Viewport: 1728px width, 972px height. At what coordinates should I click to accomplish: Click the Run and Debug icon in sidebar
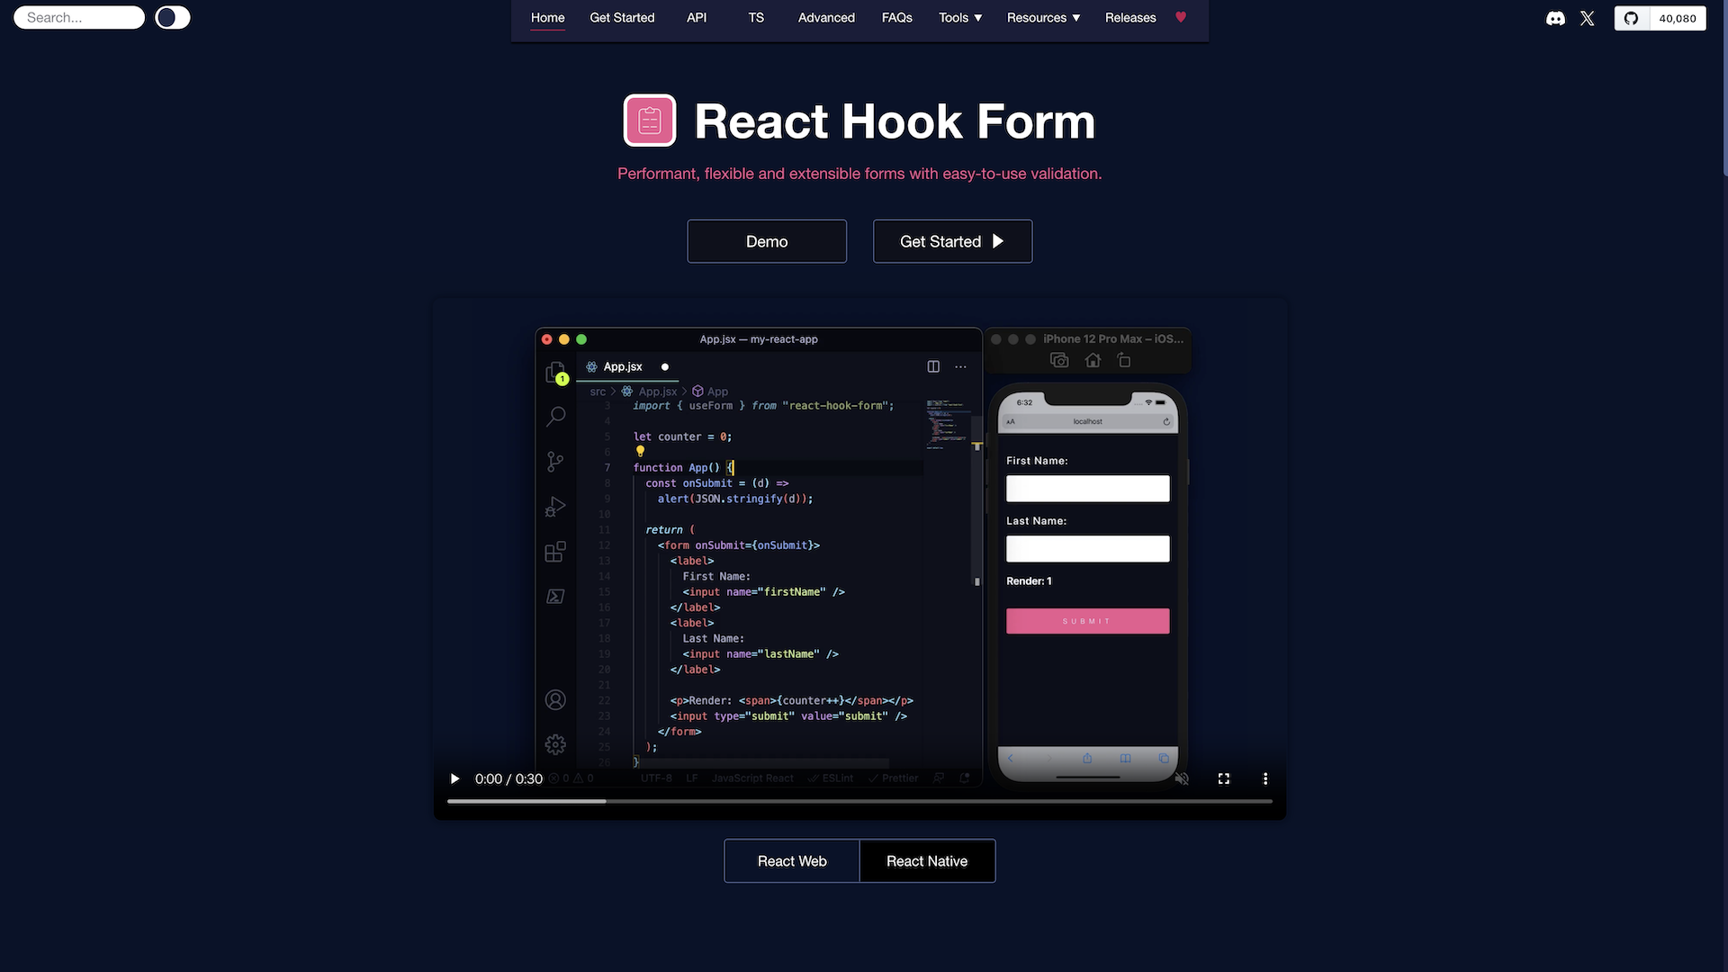pyautogui.click(x=554, y=508)
